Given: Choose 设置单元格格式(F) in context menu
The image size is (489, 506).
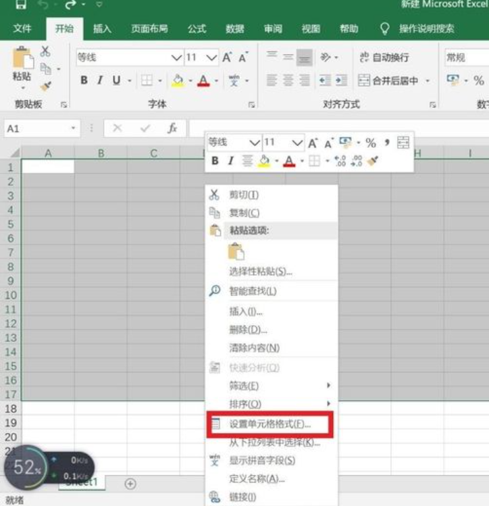Looking at the screenshot, I should [270, 424].
